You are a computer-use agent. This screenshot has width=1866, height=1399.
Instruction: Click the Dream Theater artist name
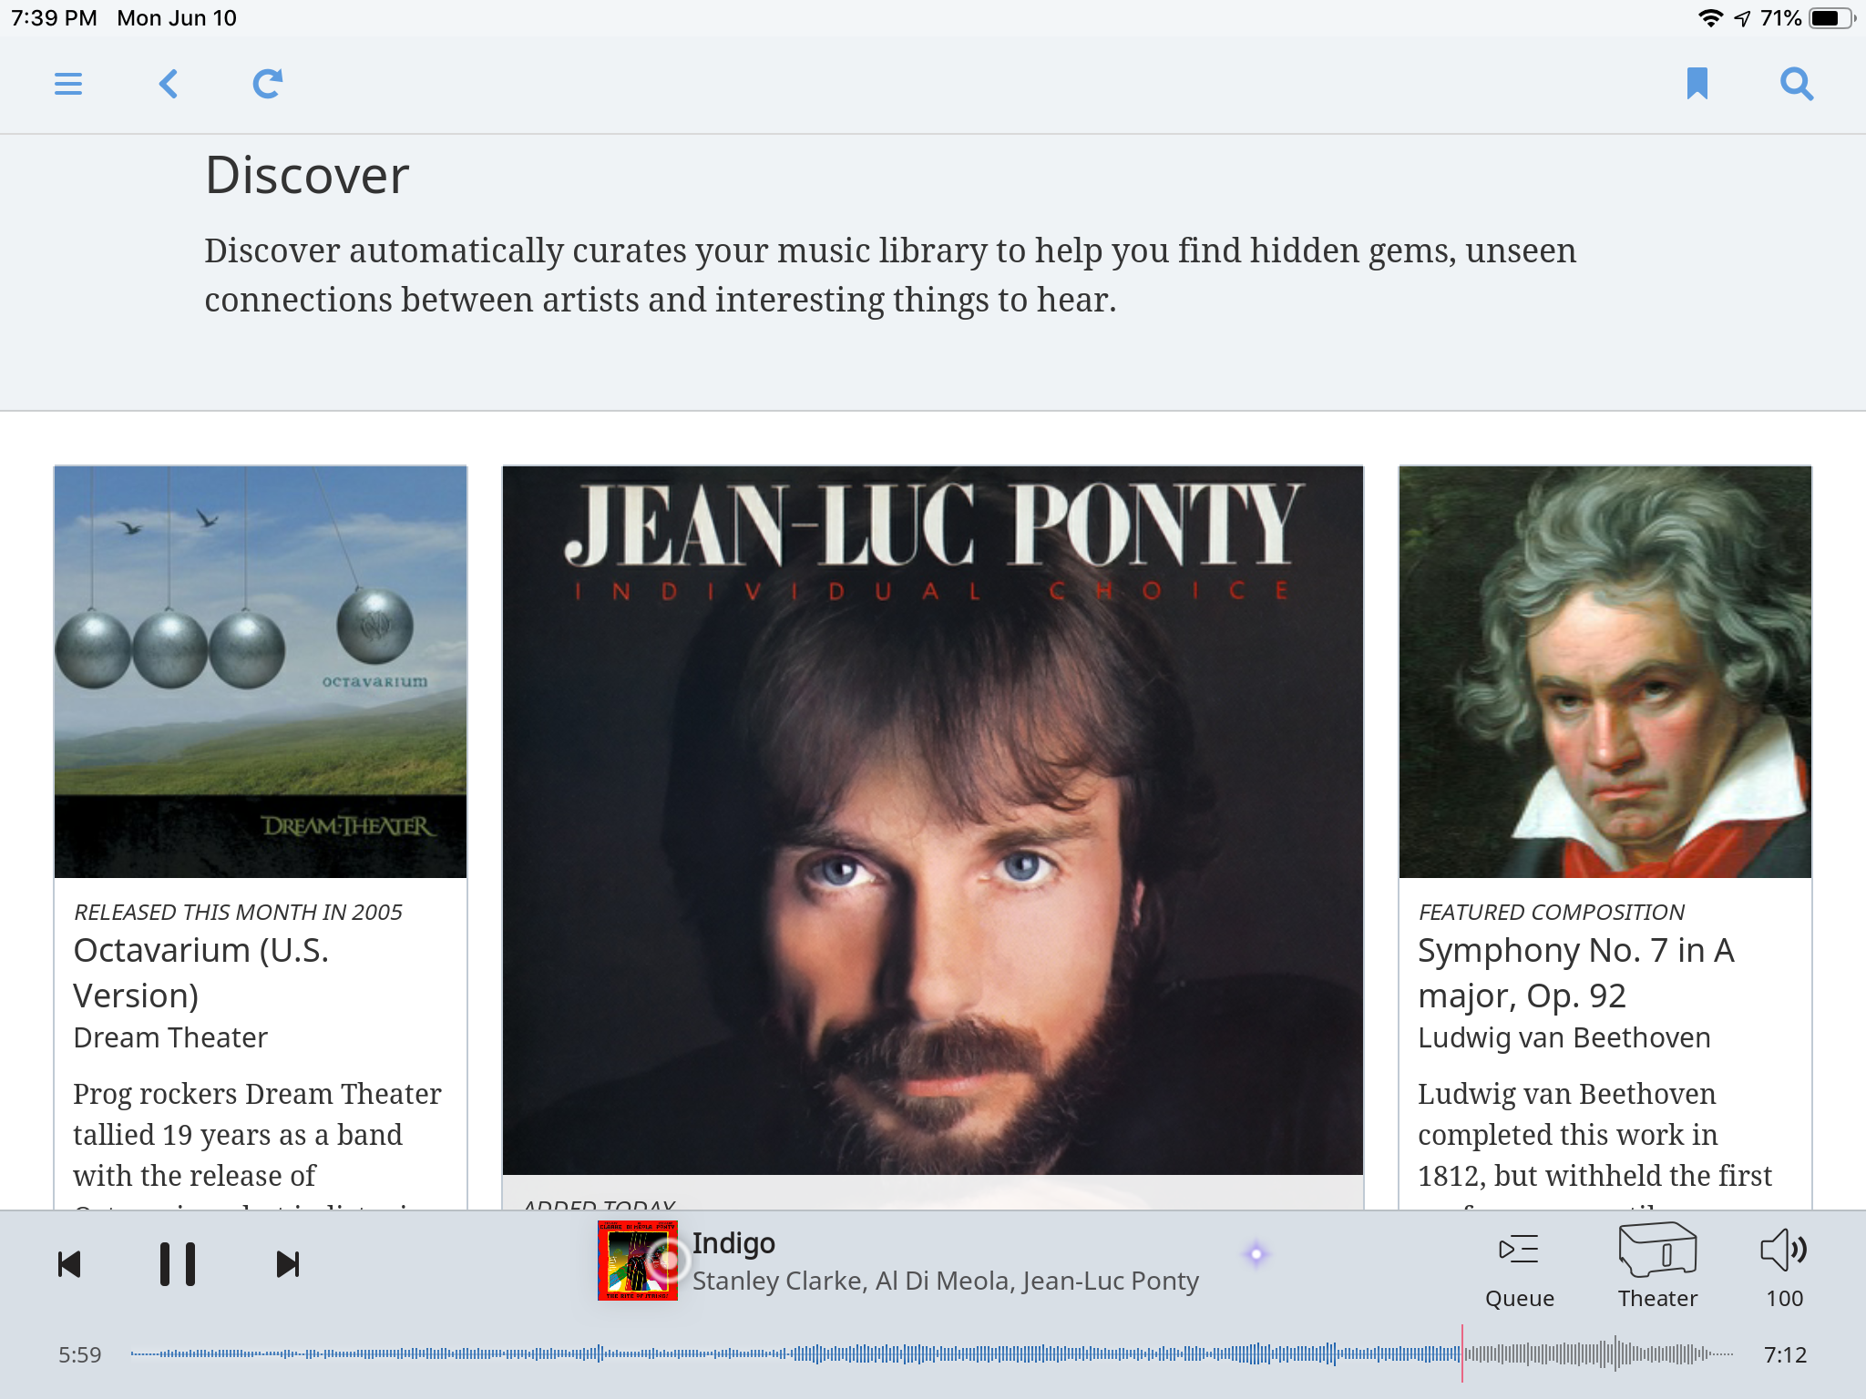170,1037
